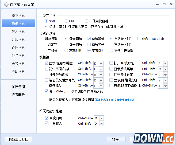
Task: Enable 显示/隐藏语言栏 shortcut
Action: 111,80
